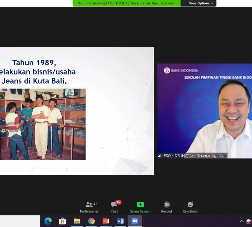This screenshot has width=252, height=227.
Task: Open File Explorer from the taskbar
Action: [x=77, y=221]
